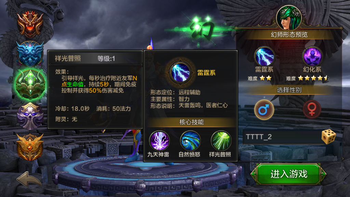Click the 核心技能 section header

pos(191,122)
